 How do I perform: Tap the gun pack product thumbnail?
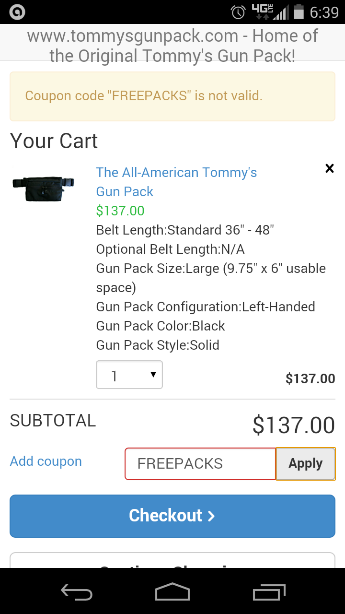[44, 183]
